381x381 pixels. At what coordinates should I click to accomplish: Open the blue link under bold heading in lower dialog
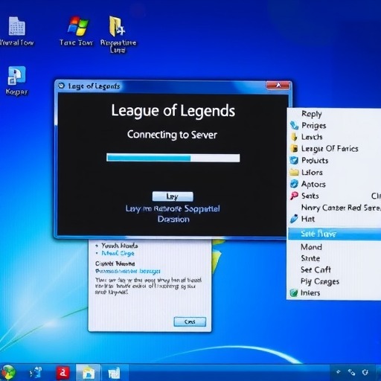[x=128, y=271]
